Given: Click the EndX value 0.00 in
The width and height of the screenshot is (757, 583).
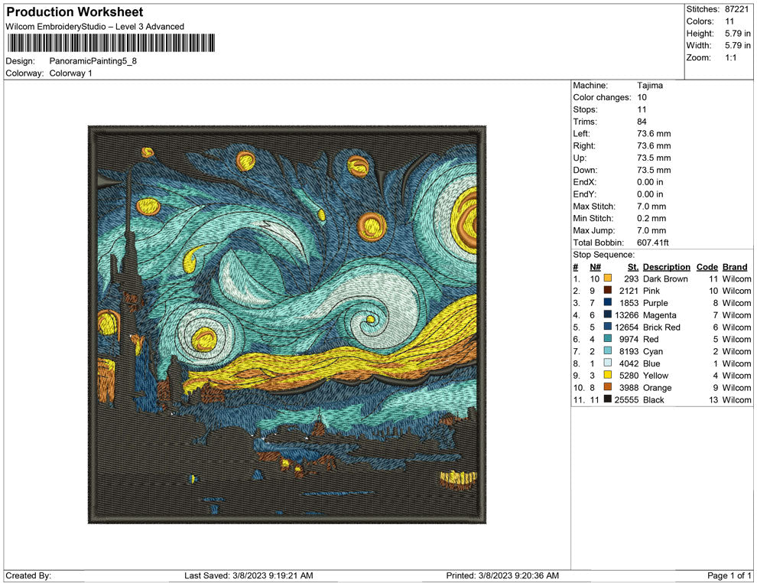Looking at the screenshot, I should click(650, 182).
